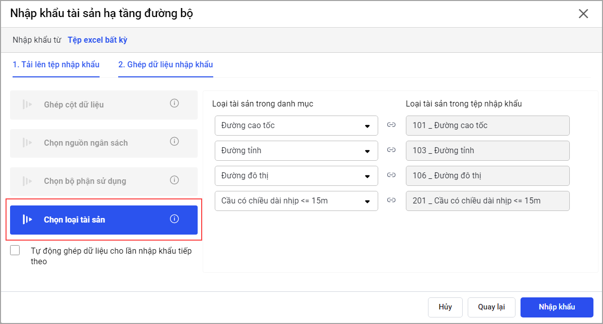Click info icon beside Chọn bộ phận sử dụng

click(175, 180)
